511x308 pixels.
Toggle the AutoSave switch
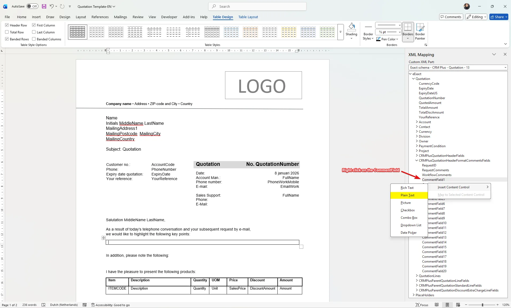click(x=32, y=6)
